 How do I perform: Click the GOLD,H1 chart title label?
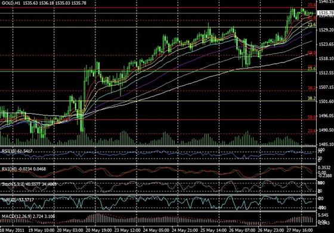(11, 3)
